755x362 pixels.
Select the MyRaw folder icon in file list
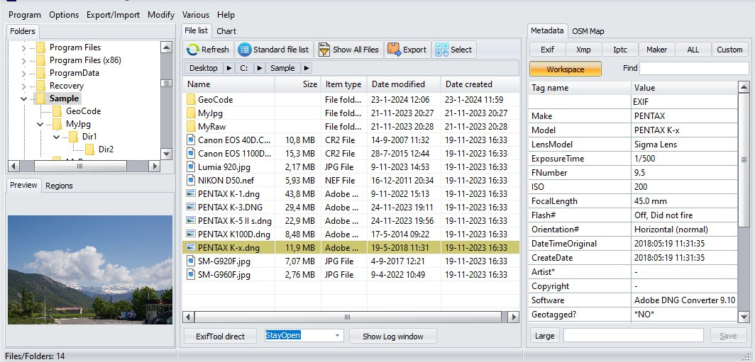point(190,127)
